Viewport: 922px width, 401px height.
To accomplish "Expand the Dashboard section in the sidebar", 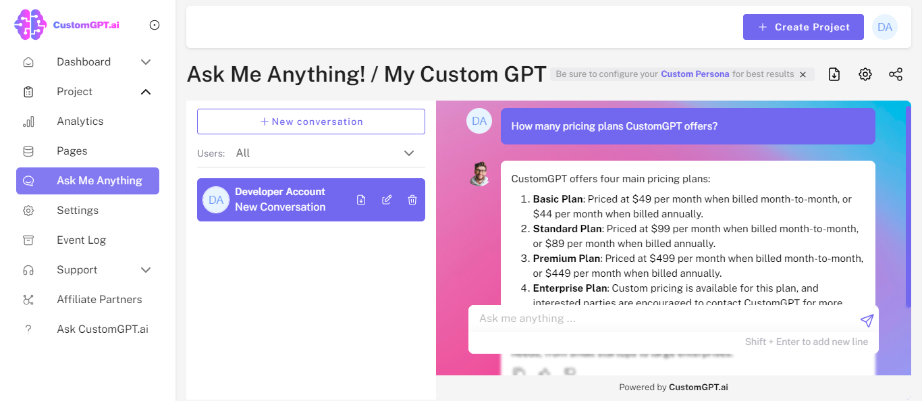I will pyautogui.click(x=146, y=61).
